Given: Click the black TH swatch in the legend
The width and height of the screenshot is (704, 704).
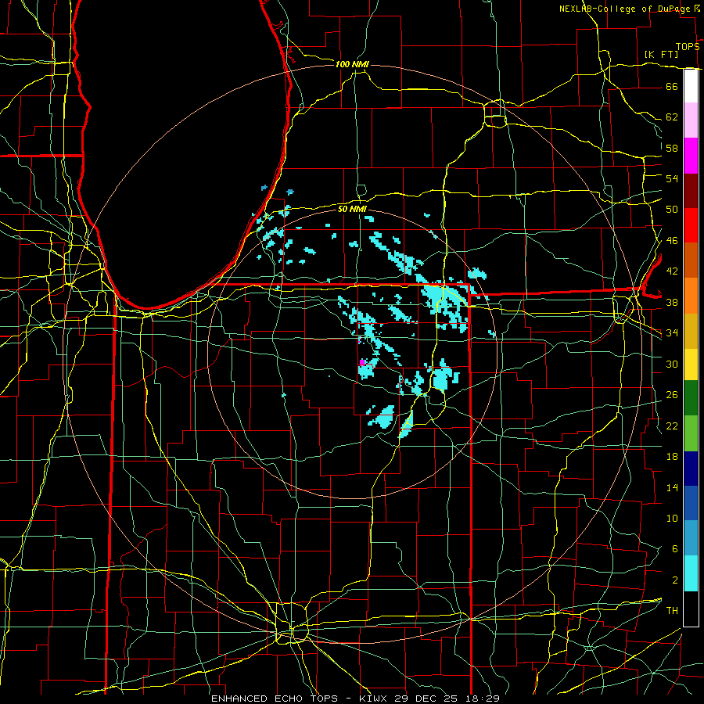Looking at the screenshot, I should pyautogui.click(x=691, y=609).
